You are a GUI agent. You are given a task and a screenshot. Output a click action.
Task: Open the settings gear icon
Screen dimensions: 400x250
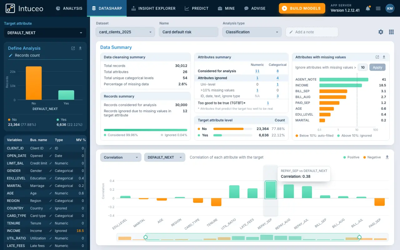[381, 32]
